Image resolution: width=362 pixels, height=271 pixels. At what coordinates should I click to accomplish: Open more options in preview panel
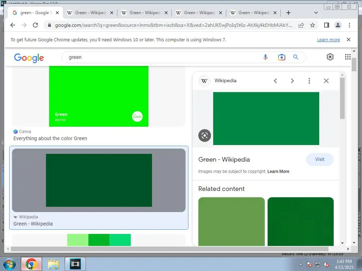309,81
